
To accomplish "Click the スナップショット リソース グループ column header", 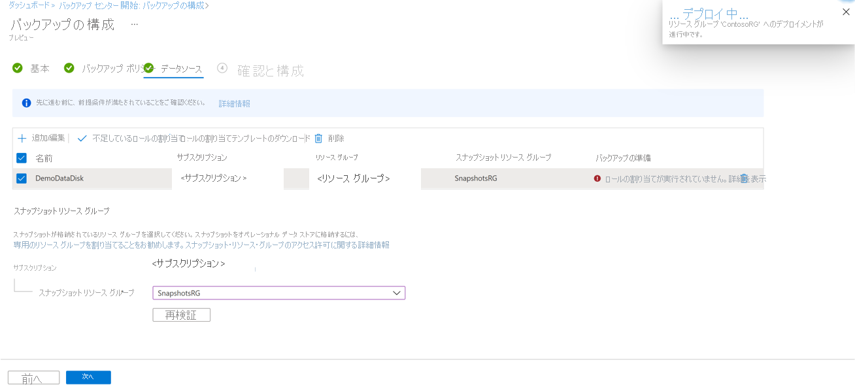I will click(503, 158).
